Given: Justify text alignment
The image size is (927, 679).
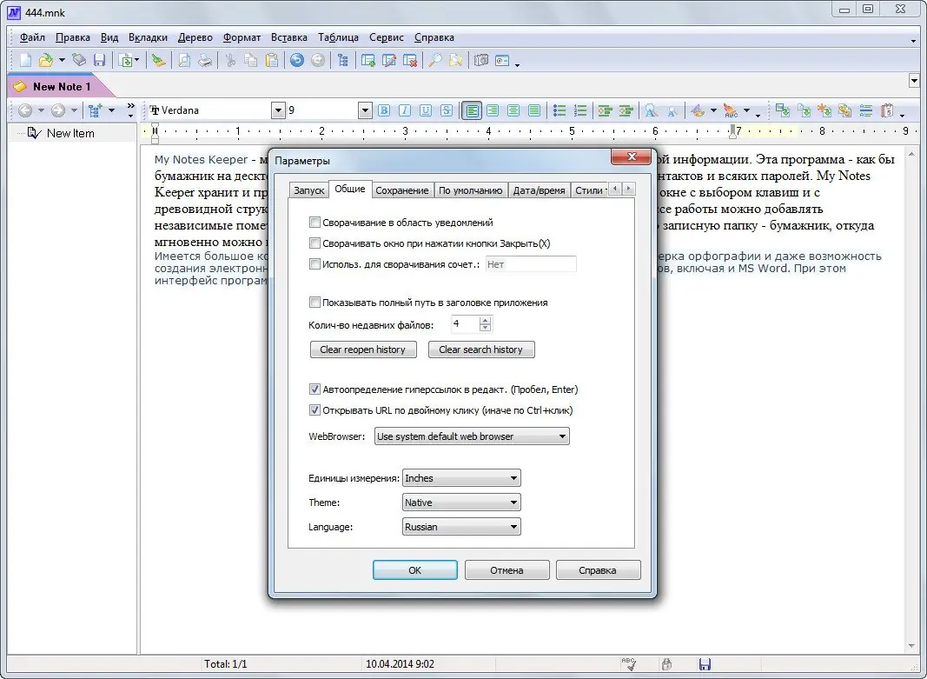Looking at the screenshot, I should click(x=534, y=110).
